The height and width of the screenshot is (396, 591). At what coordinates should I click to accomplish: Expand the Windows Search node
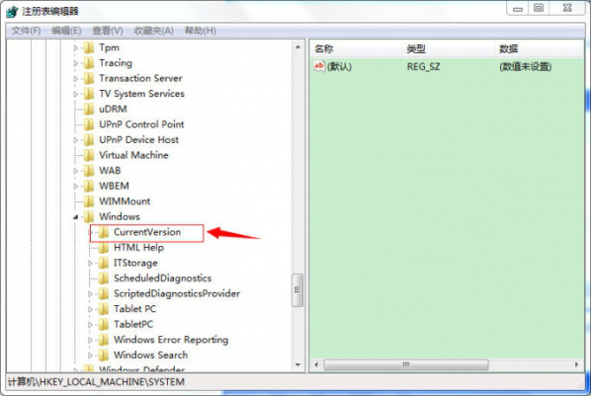pyautogui.click(x=90, y=356)
